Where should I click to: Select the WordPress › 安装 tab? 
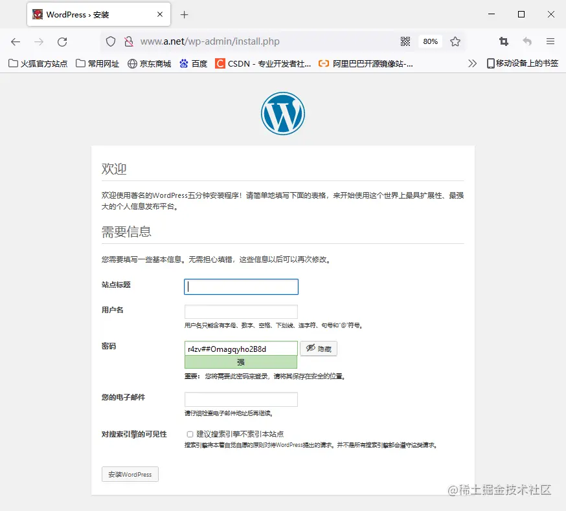(x=97, y=14)
